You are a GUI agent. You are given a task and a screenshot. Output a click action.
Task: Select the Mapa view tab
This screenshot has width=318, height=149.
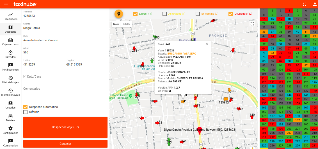point(116,24)
